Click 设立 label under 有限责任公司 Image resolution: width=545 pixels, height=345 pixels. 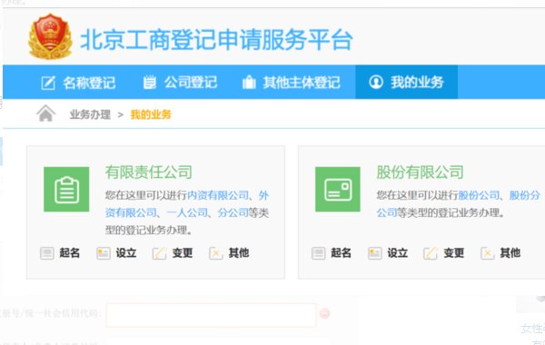(x=126, y=253)
